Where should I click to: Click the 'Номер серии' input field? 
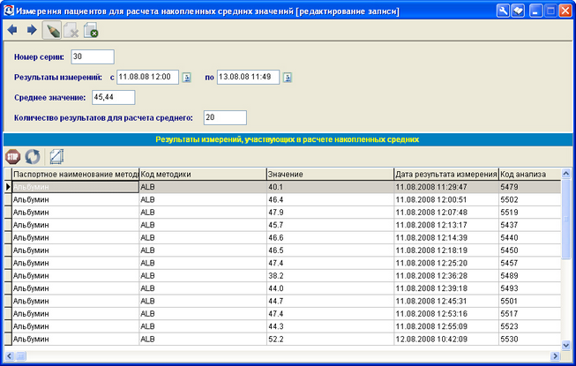click(x=93, y=56)
